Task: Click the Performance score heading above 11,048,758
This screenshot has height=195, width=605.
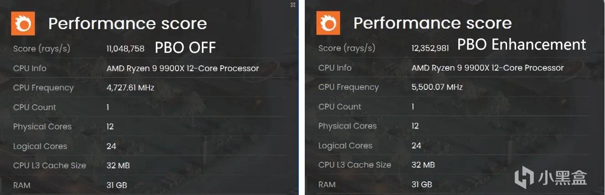Action: click(128, 23)
